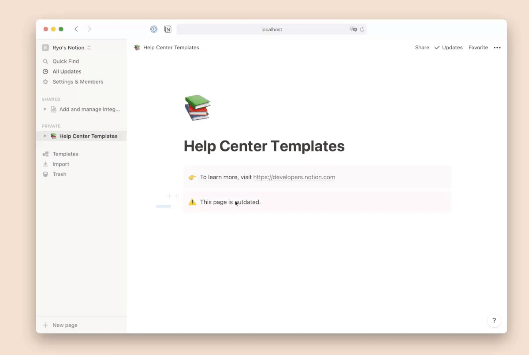Screen dimensions: 529x355
Task: Click the R workspace avatar icon
Action: click(45, 48)
